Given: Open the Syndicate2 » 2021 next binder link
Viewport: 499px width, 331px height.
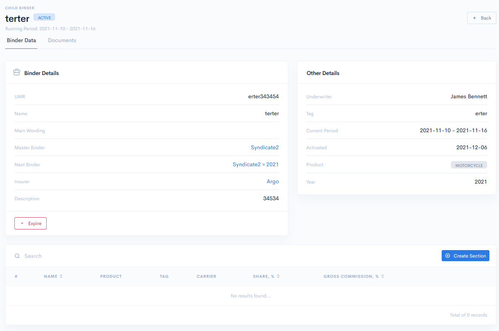Looking at the screenshot, I should pyautogui.click(x=255, y=164).
